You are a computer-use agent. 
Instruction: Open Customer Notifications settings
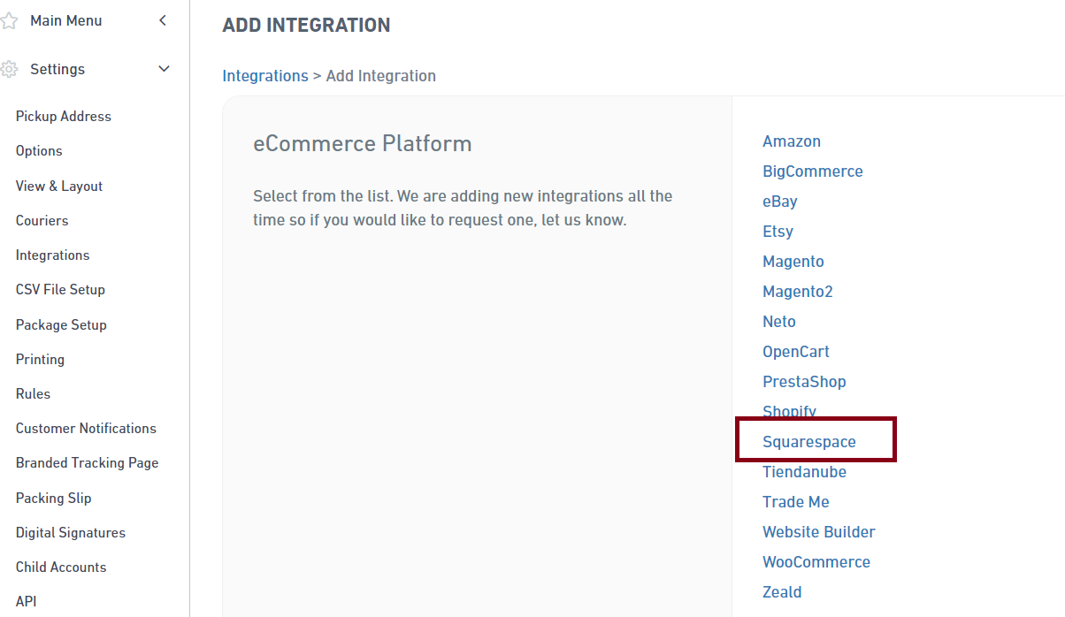(86, 429)
